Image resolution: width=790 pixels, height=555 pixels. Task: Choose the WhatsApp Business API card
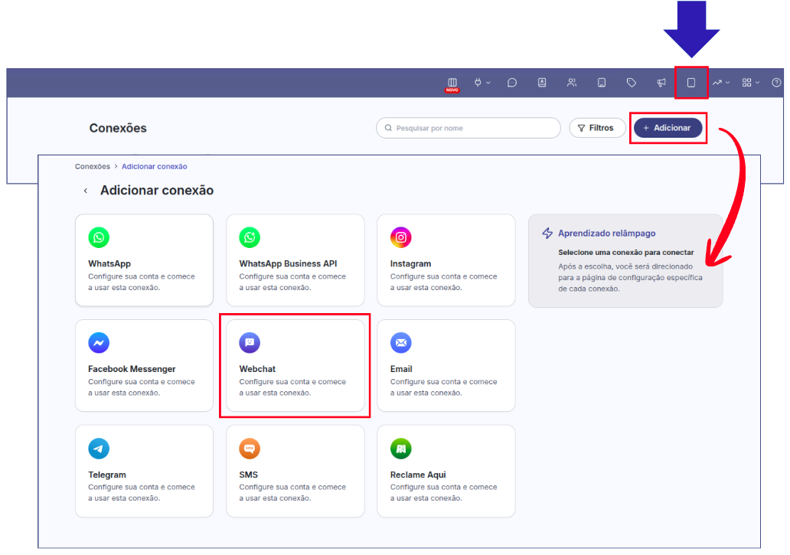295,260
